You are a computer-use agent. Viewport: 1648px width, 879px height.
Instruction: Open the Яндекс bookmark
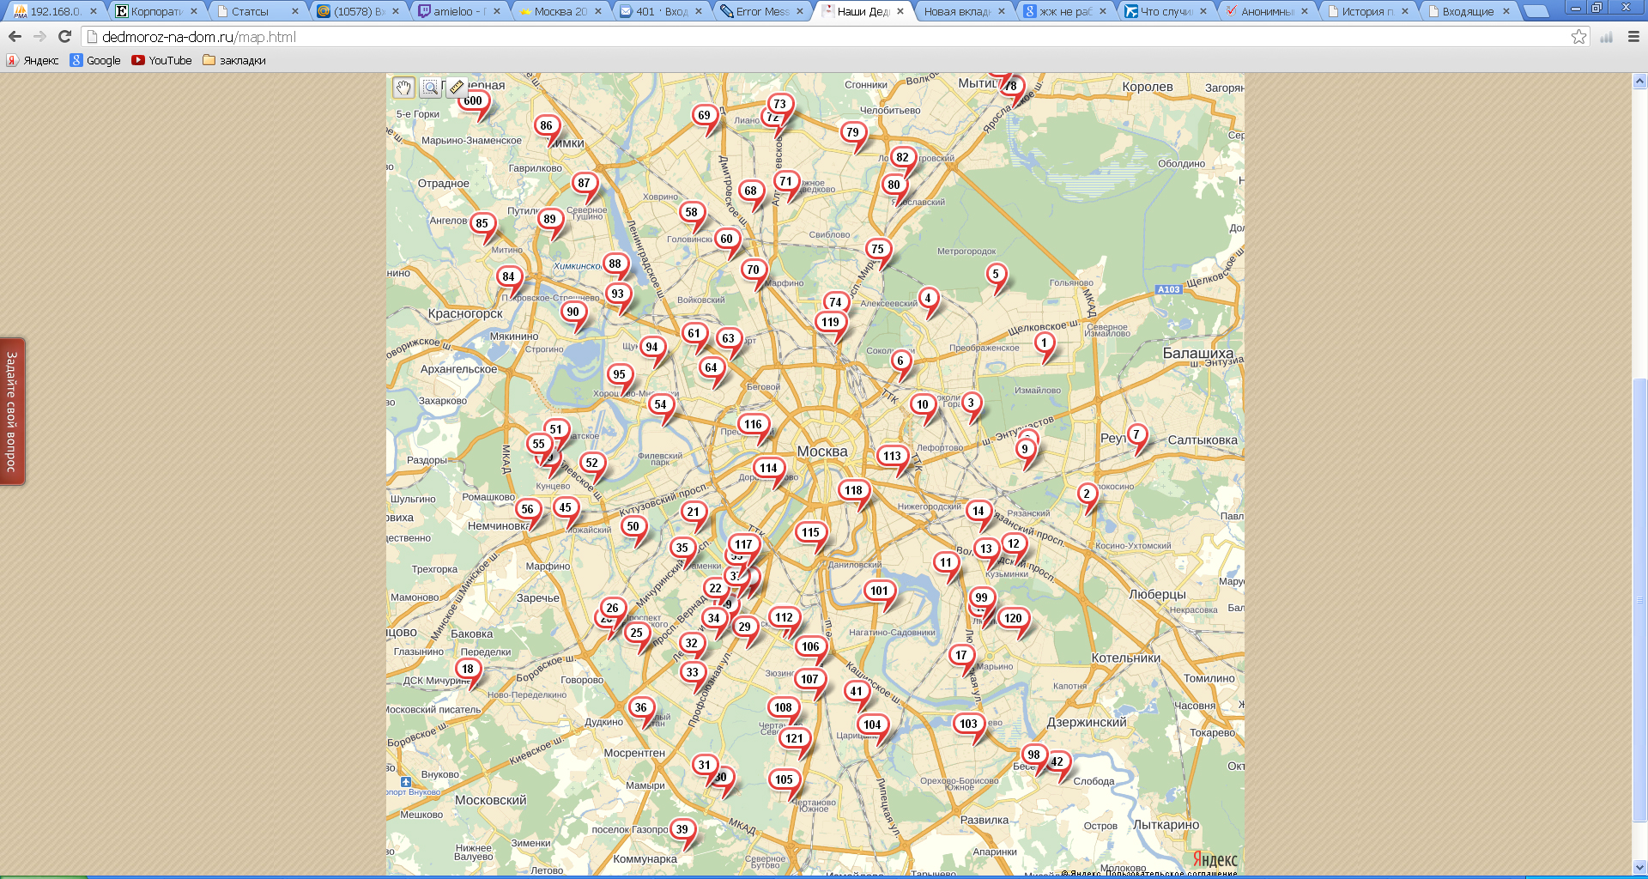33,61
